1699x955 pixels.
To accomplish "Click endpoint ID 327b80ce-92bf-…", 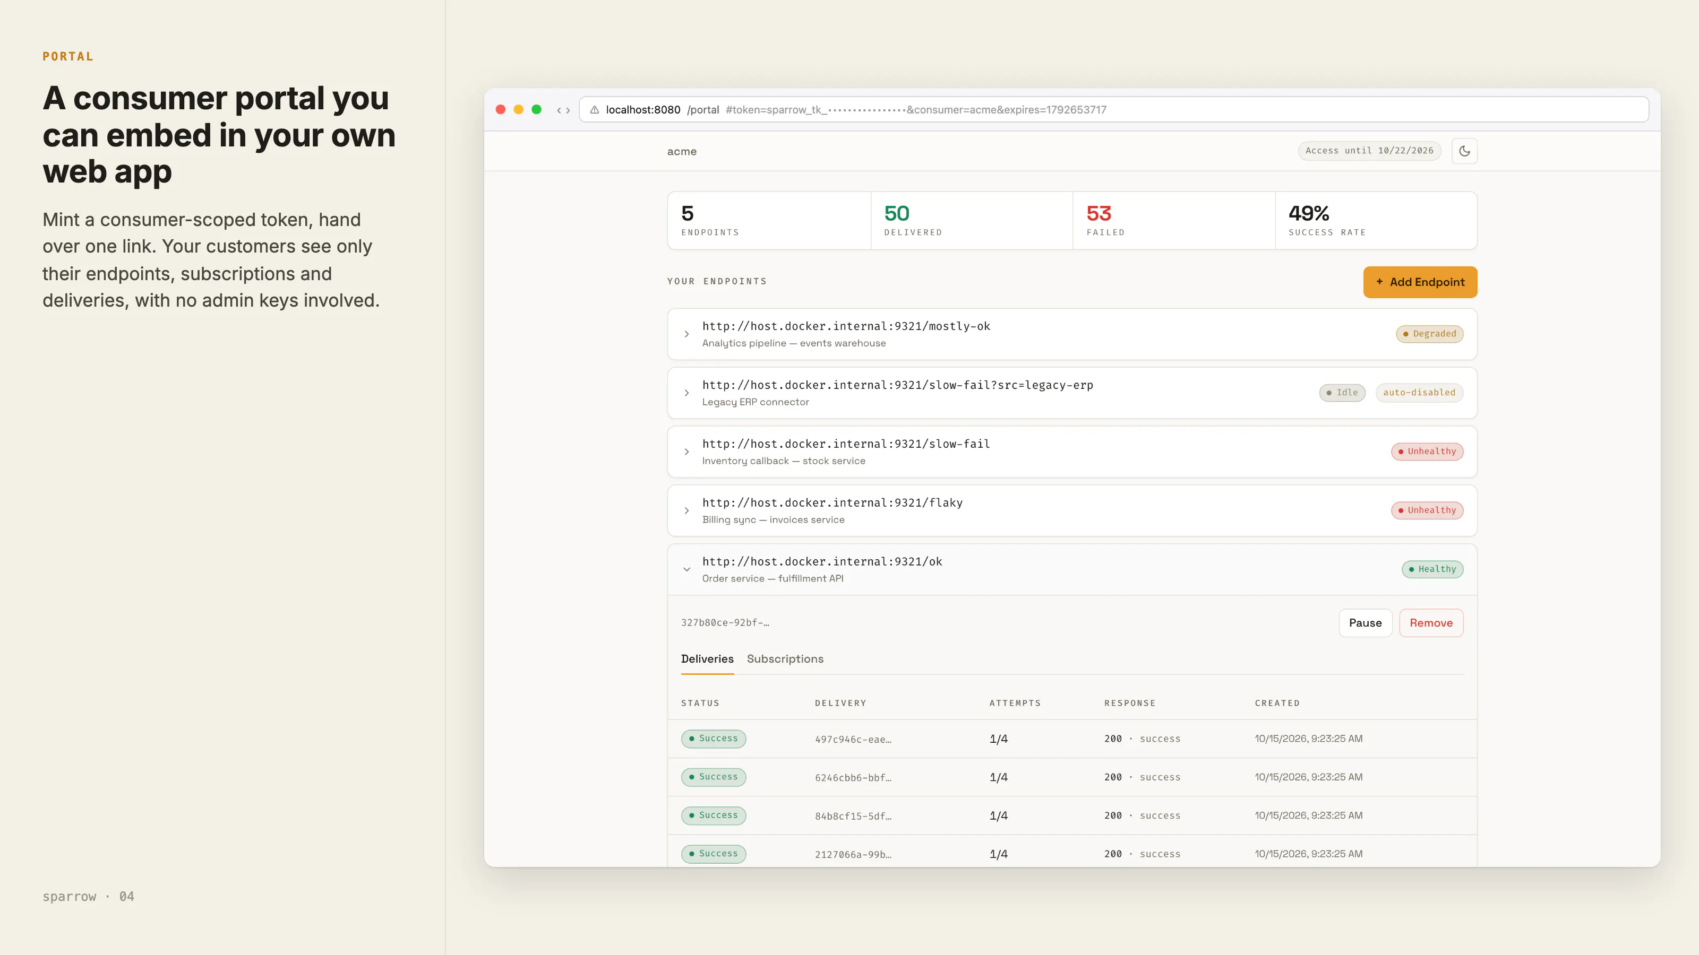I will point(725,623).
